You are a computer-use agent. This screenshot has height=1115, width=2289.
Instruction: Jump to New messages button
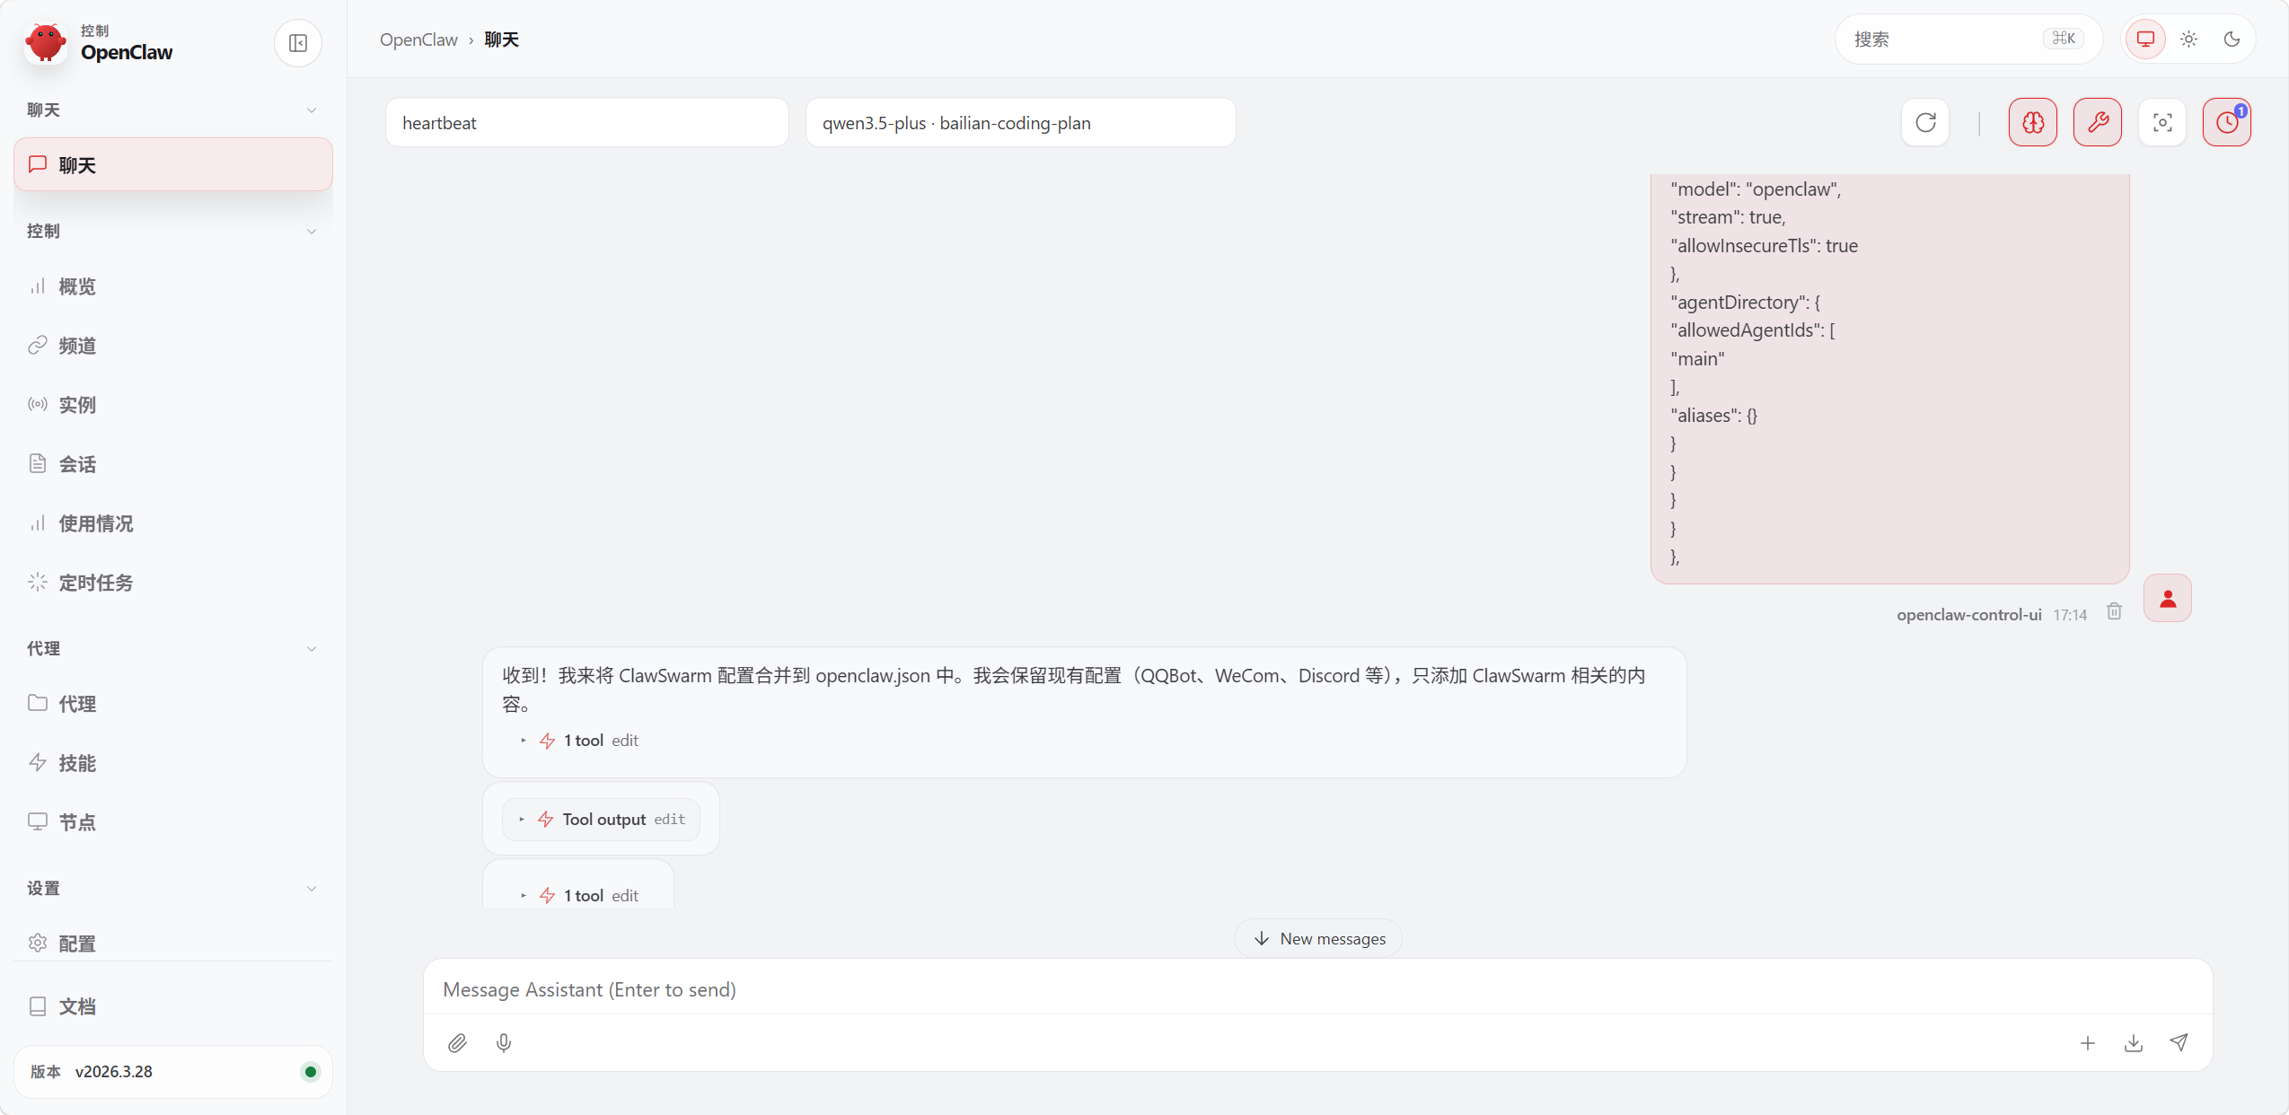(x=1318, y=939)
